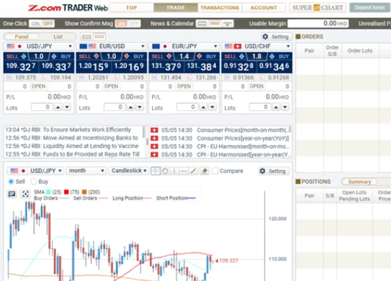Select the crosshair cursor chart tool
The image size is (391, 281).
tap(155, 171)
